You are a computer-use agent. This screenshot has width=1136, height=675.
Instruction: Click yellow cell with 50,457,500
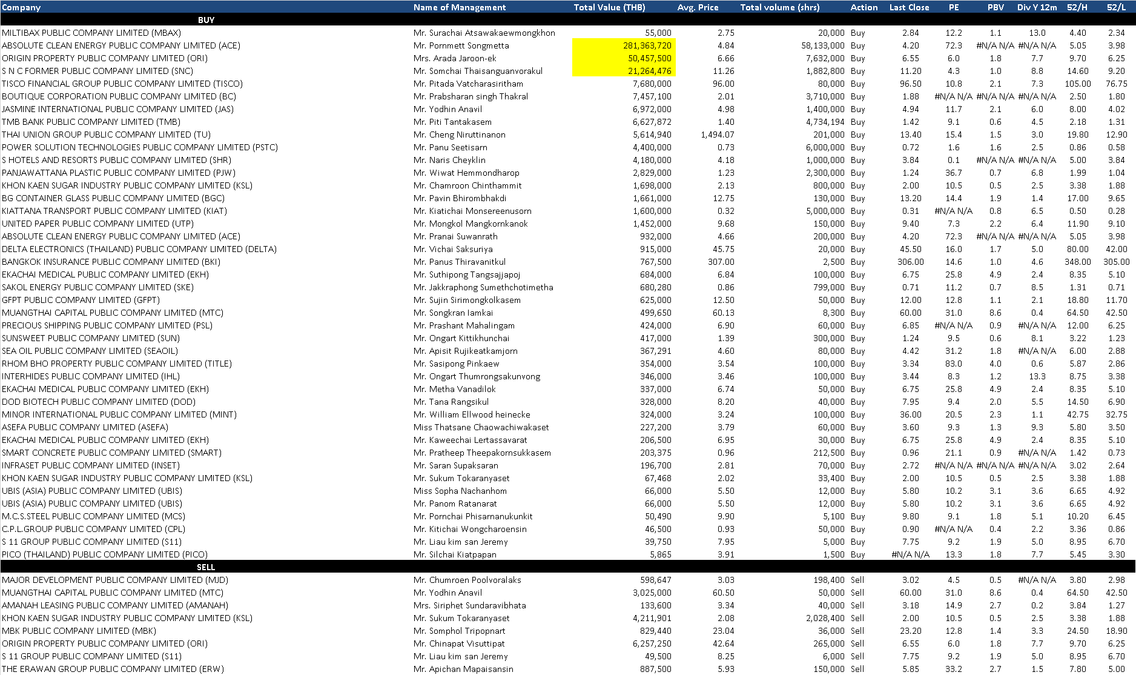(622, 58)
